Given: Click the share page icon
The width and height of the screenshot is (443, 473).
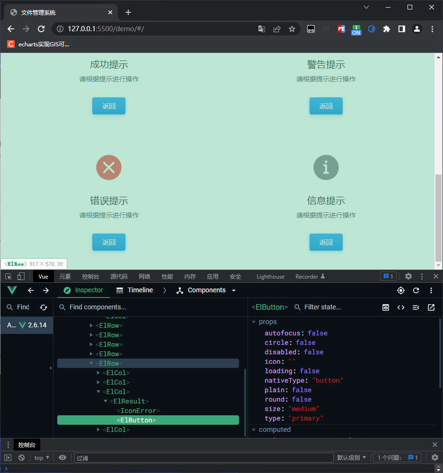Looking at the screenshot, I should coord(277,29).
